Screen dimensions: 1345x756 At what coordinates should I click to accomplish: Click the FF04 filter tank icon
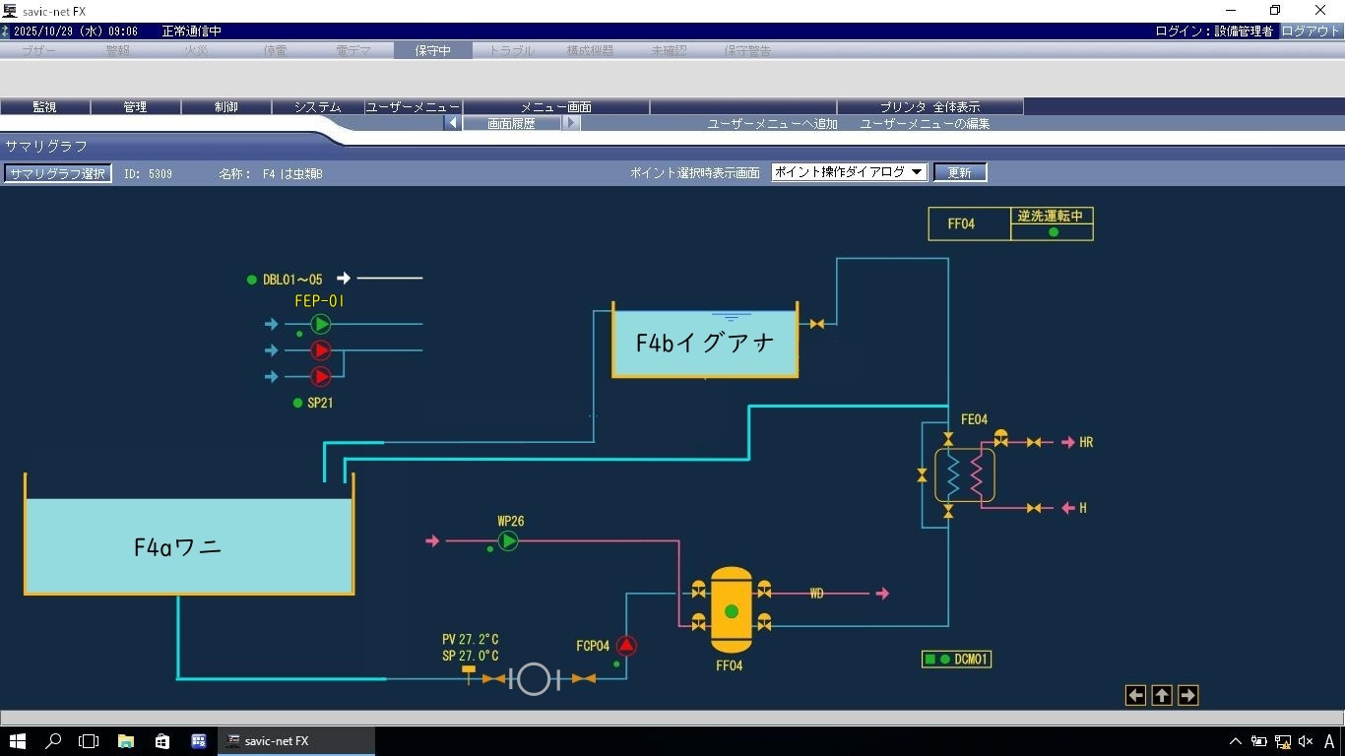click(731, 610)
